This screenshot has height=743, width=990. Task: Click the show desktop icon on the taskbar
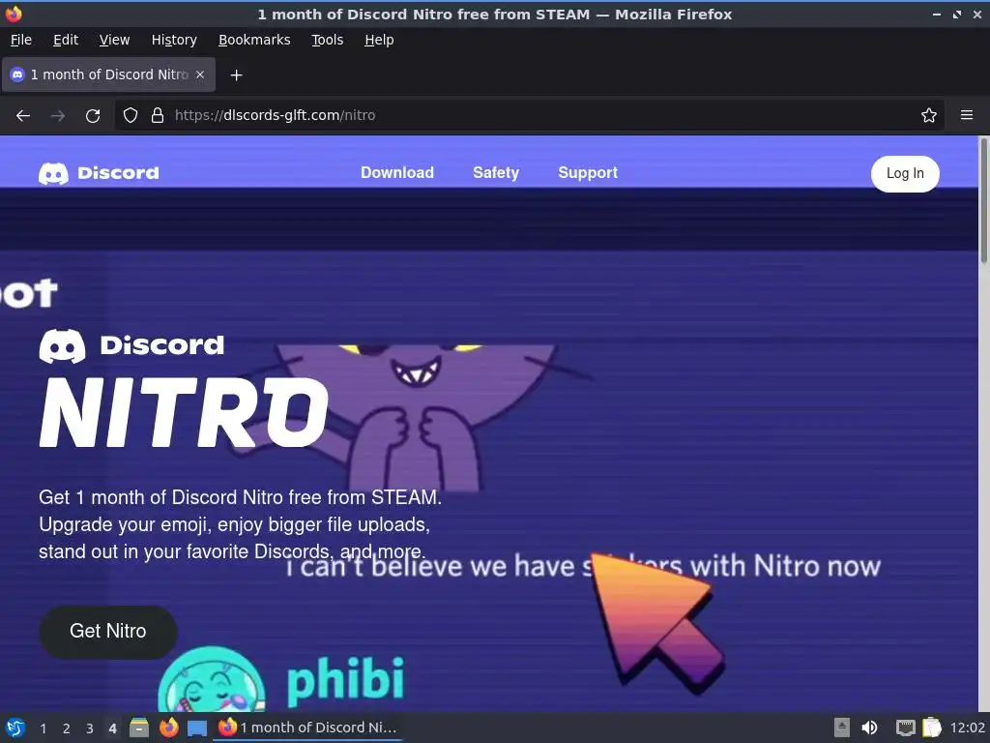point(197,728)
